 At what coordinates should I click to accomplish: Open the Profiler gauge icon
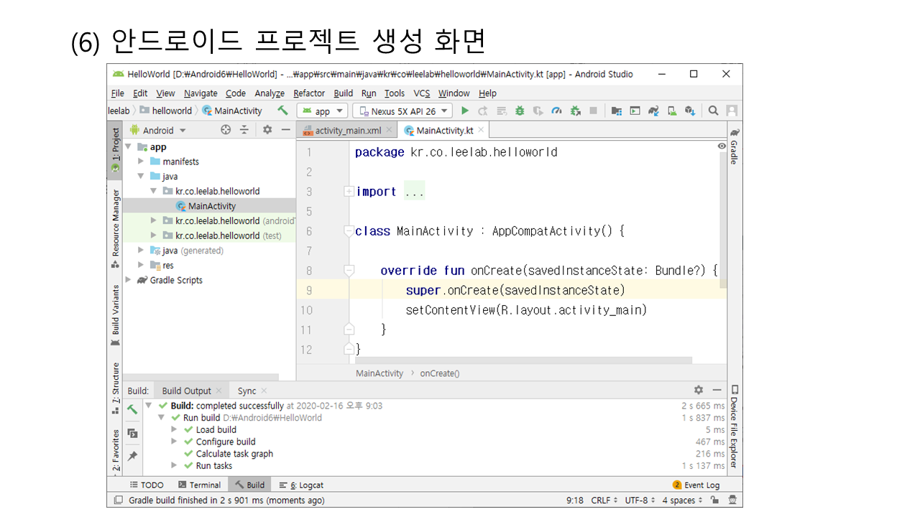click(556, 111)
